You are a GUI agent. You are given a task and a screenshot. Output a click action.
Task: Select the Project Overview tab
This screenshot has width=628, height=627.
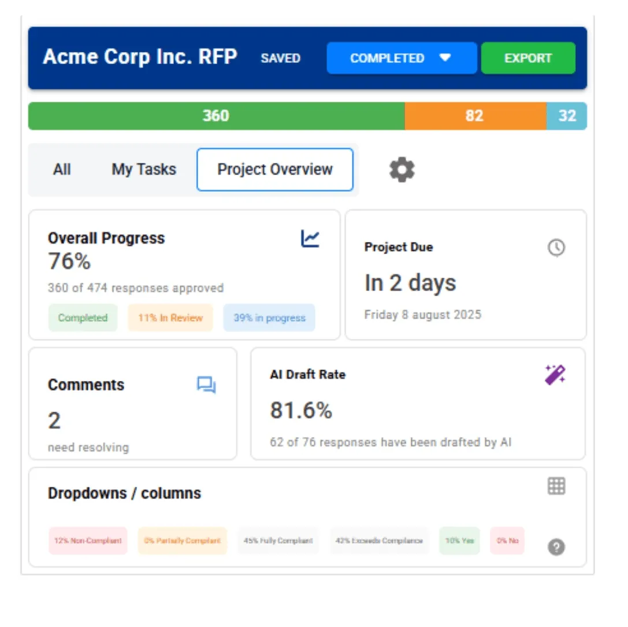tap(275, 170)
